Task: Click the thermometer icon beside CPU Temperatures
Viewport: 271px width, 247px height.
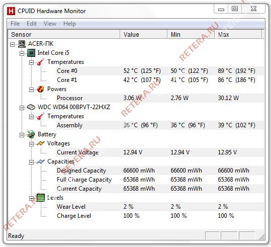Action: pos(41,62)
